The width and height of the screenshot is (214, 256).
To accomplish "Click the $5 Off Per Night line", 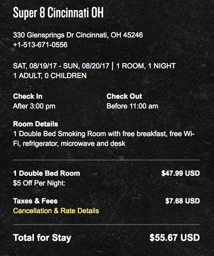I will click(39, 183).
